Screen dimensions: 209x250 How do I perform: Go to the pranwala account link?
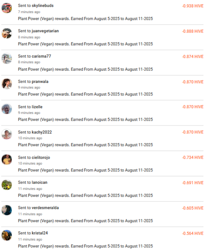tap(40, 81)
